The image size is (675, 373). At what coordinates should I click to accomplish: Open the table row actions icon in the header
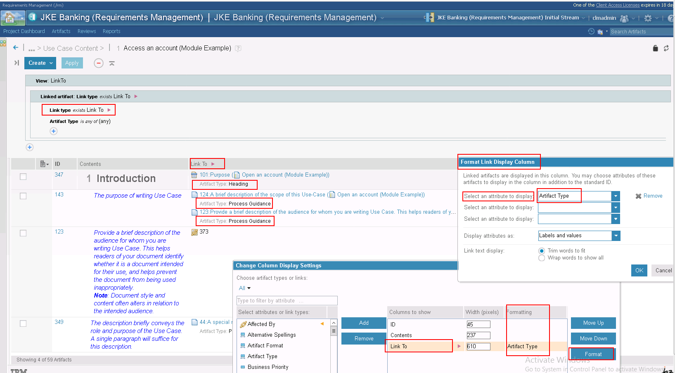pos(44,164)
